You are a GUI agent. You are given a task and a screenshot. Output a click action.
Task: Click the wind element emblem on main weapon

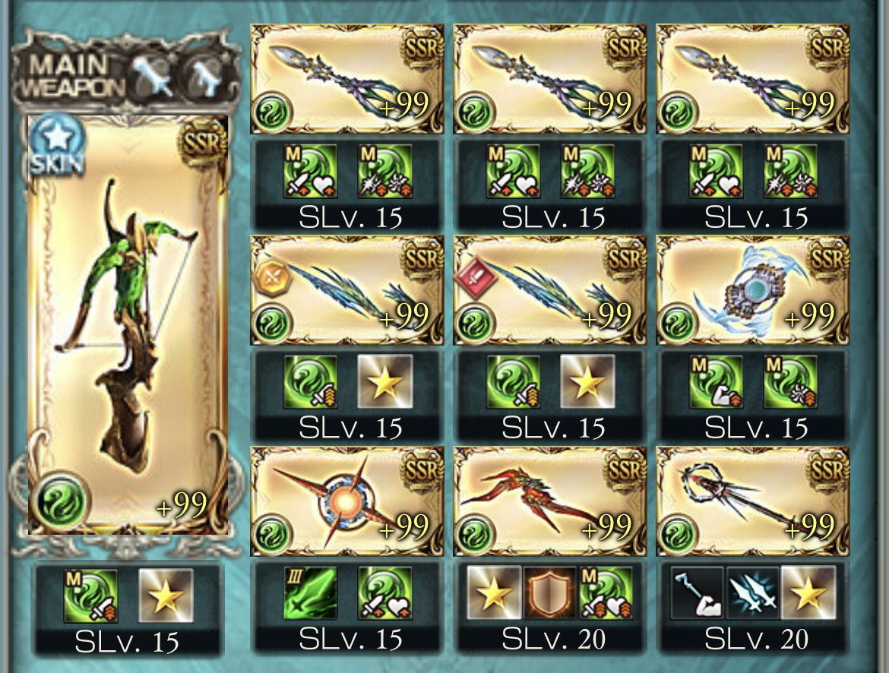(61, 501)
